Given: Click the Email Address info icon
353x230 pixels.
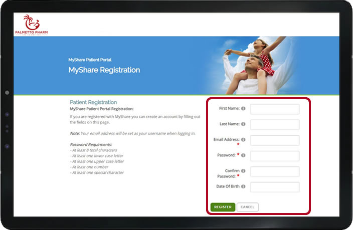Looking at the screenshot, I should click(x=243, y=140).
